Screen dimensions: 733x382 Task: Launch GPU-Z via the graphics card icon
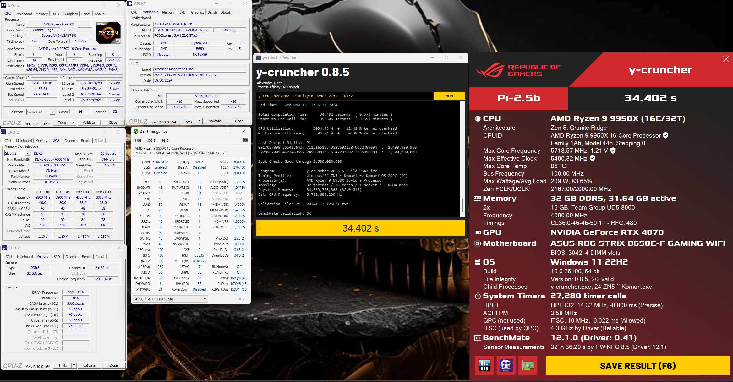click(528, 365)
